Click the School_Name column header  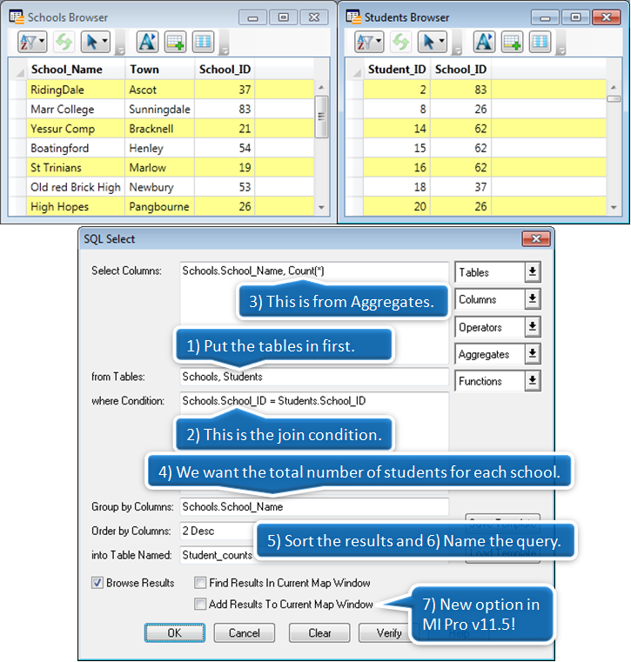(x=76, y=69)
